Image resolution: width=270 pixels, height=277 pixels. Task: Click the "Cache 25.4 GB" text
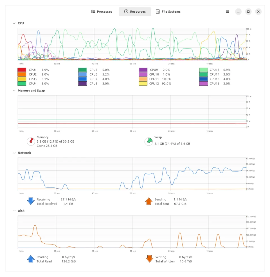pos(47,146)
